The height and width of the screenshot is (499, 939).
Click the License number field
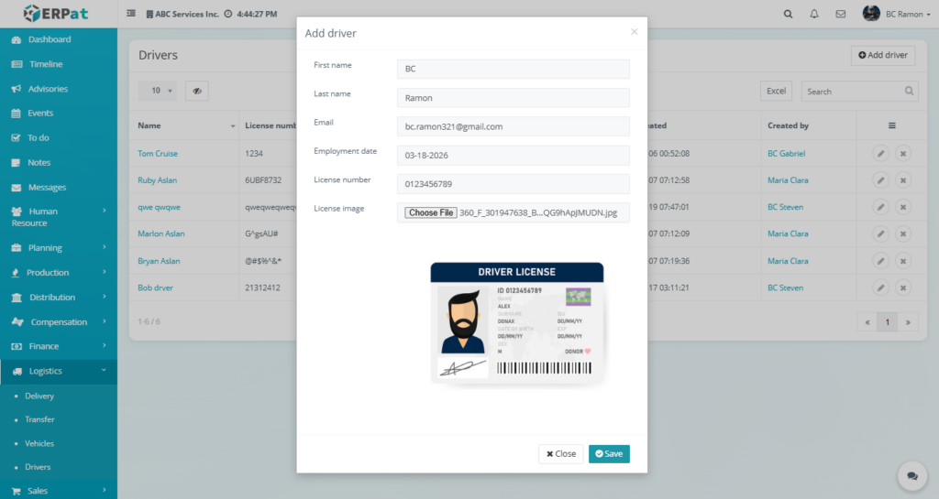[514, 183]
